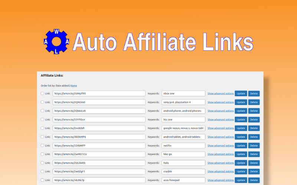The height and width of the screenshot is (185, 297).
Task: Edit link field https://amzn.to/2QXLVo0
Action: click(x=99, y=102)
